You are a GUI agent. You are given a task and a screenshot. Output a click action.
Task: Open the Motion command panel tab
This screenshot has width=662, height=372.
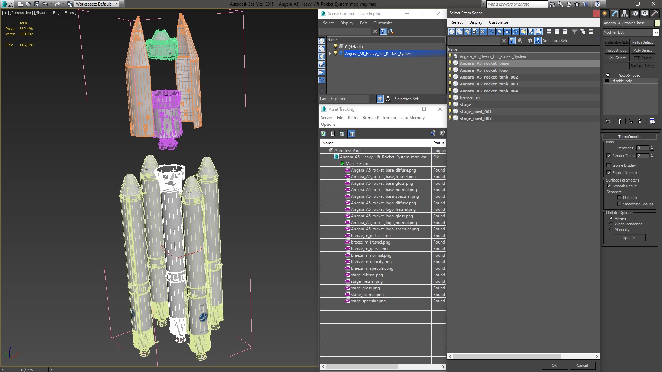(x=635, y=13)
